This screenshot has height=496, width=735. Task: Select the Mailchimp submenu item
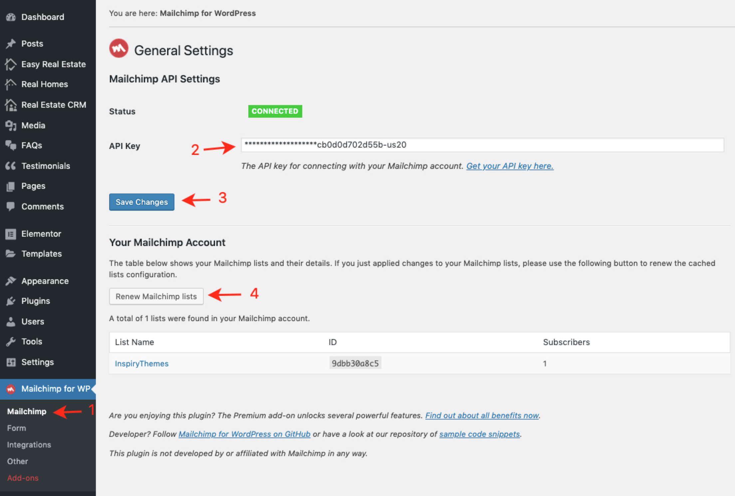click(x=27, y=412)
